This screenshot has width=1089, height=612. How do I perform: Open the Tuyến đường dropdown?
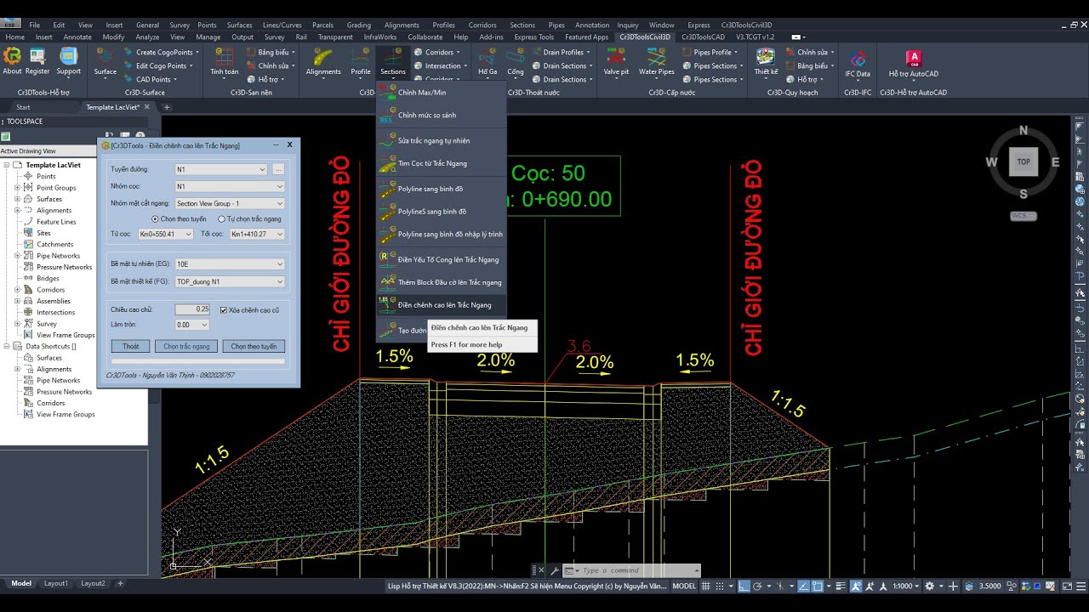(x=221, y=169)
